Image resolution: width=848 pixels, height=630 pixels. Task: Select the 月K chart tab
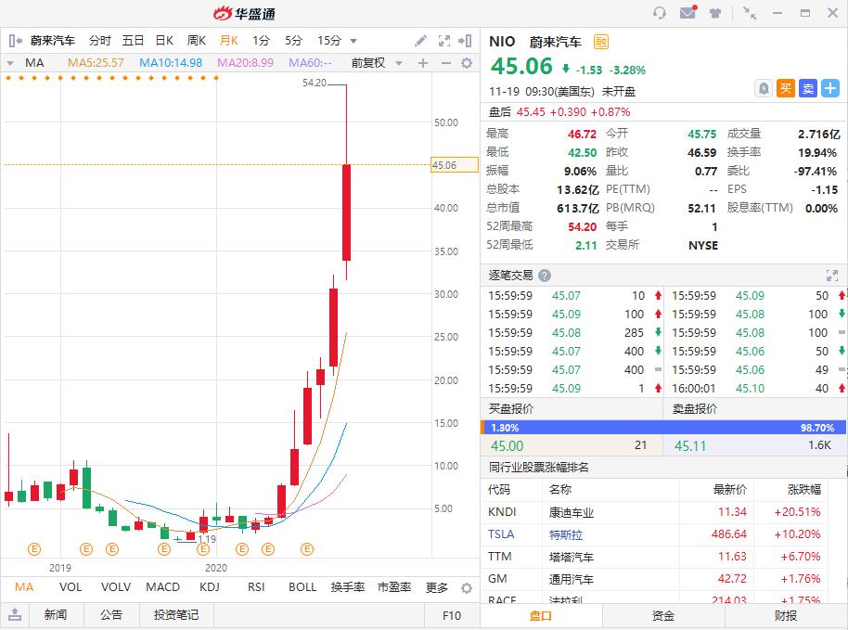[x=229, y=41]
